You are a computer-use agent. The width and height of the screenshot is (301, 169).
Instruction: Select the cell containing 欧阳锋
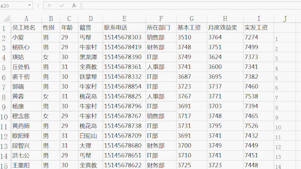tap(26, 136)
